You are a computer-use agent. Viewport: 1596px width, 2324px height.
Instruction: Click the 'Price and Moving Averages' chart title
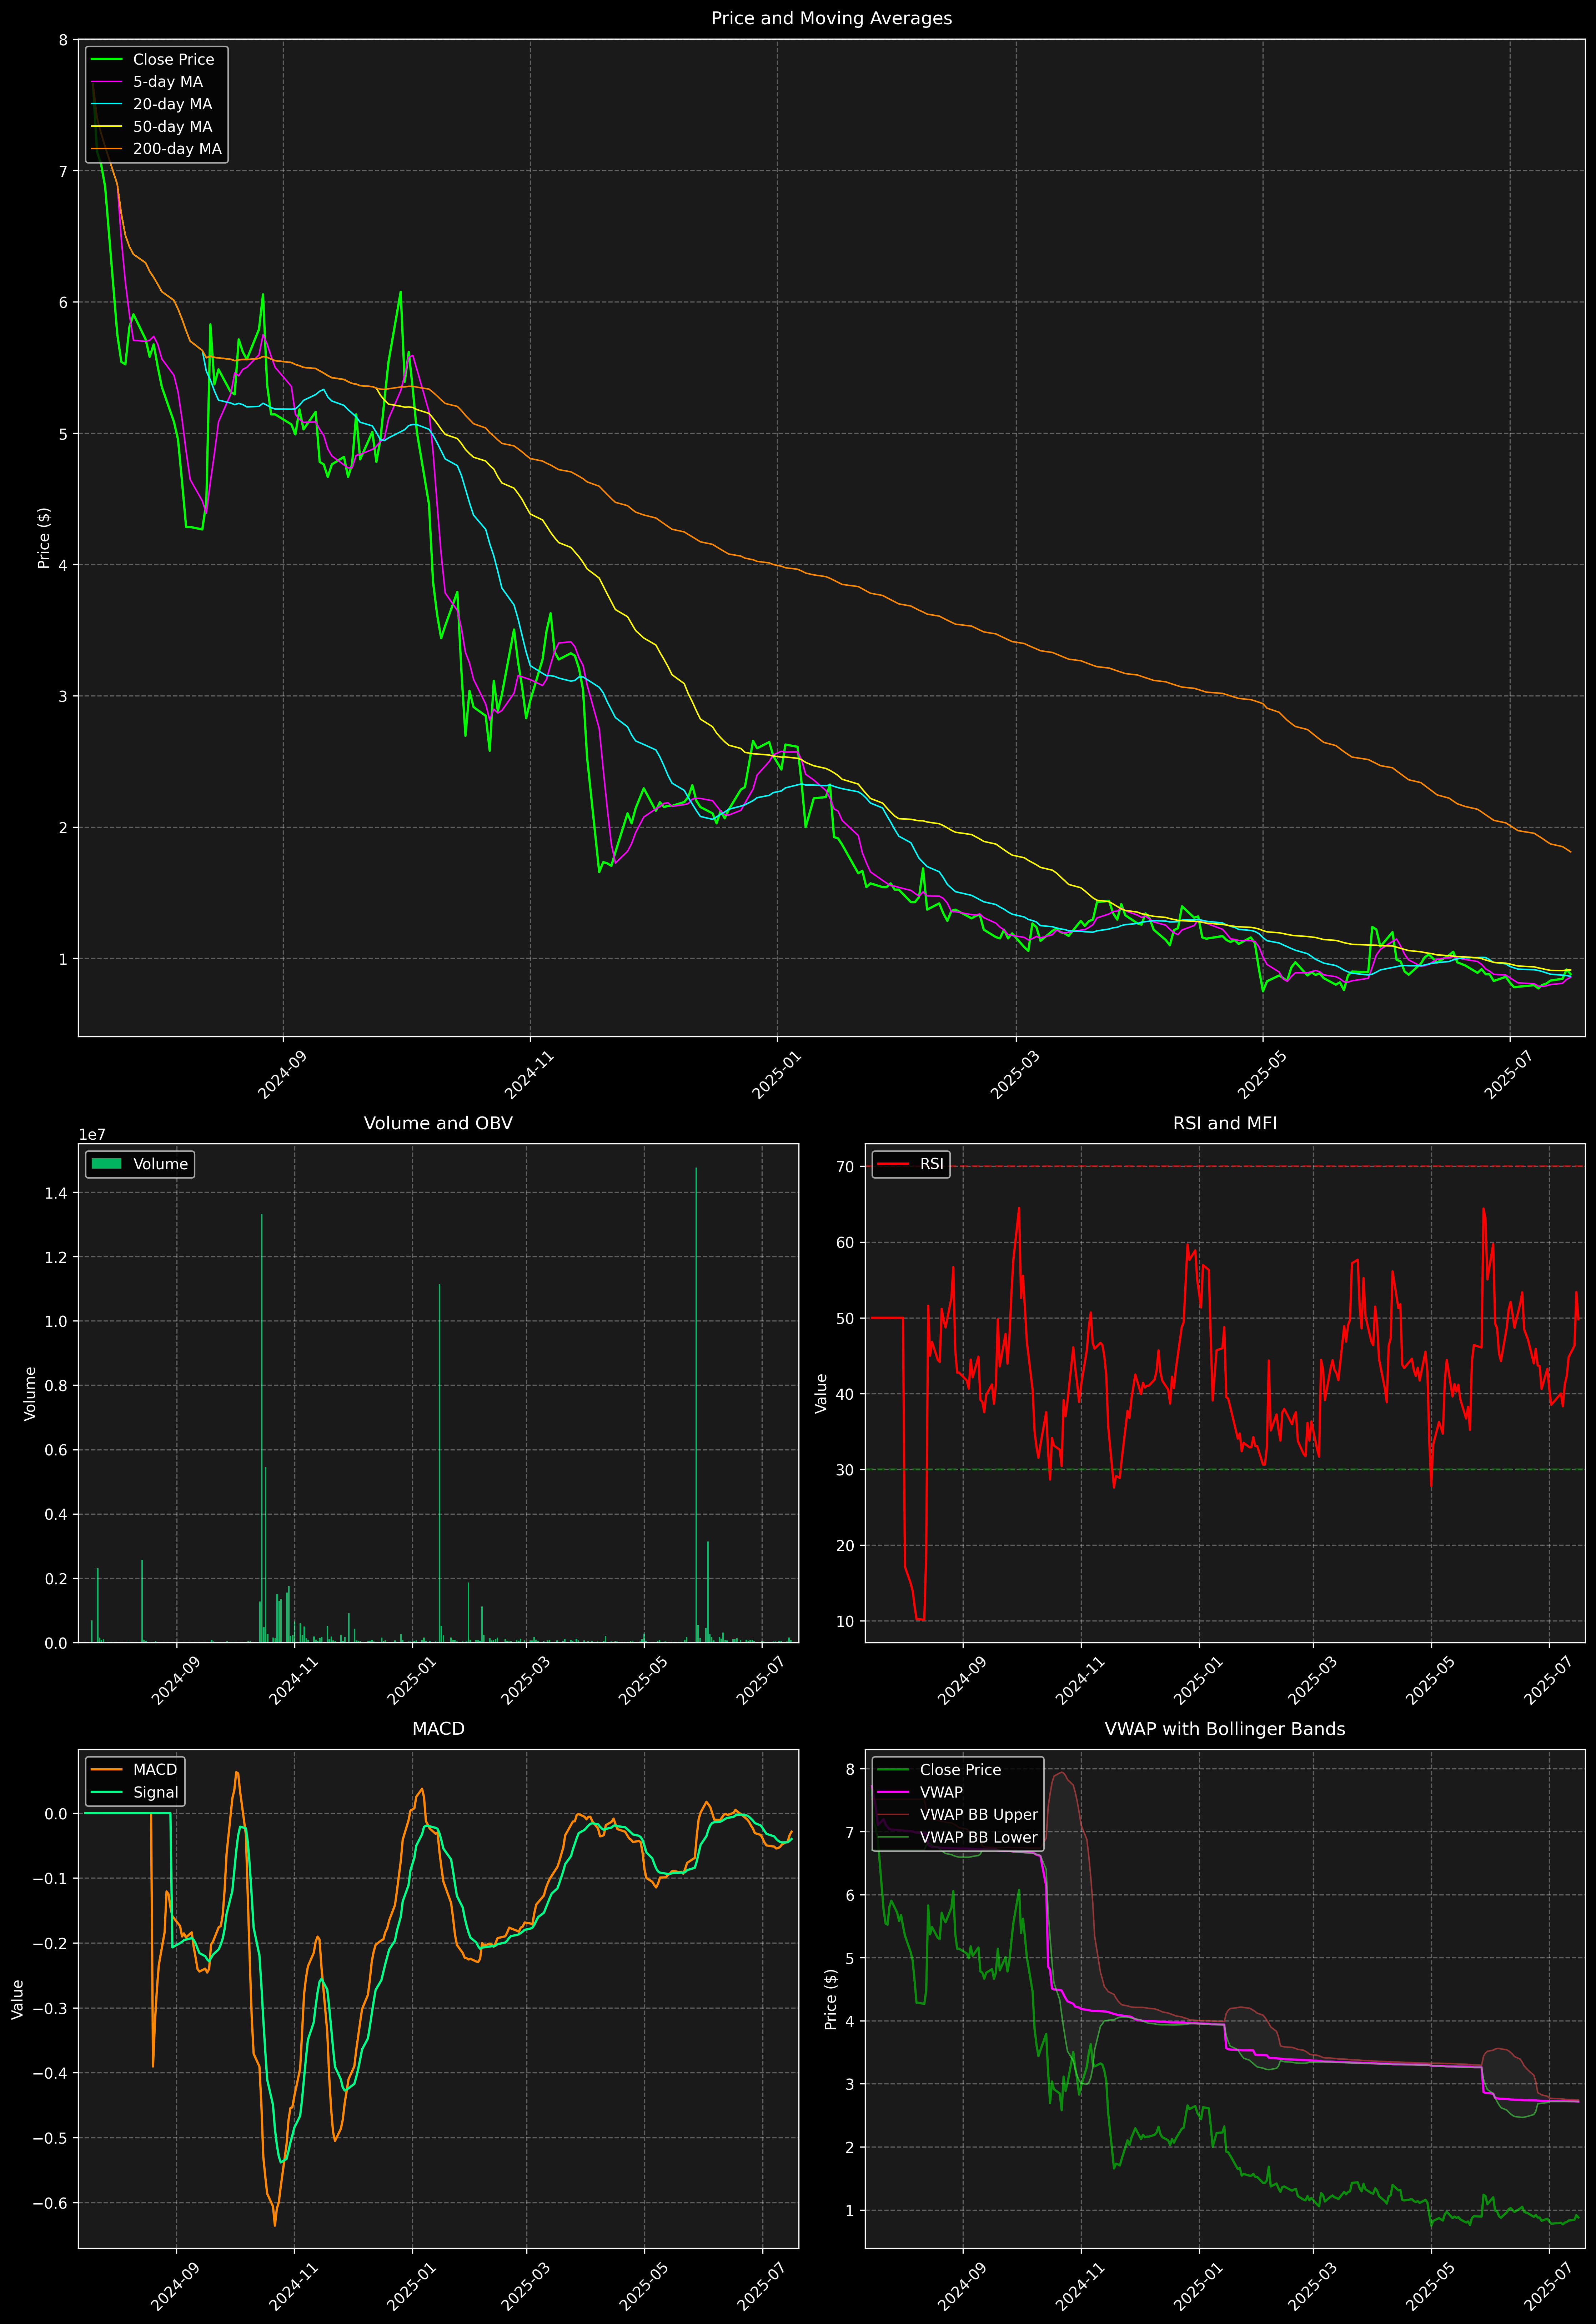[x=831, y=18]
